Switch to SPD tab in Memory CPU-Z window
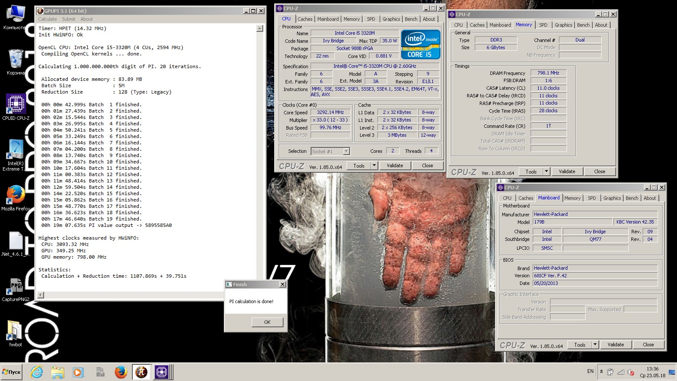 tap(543, 25)
